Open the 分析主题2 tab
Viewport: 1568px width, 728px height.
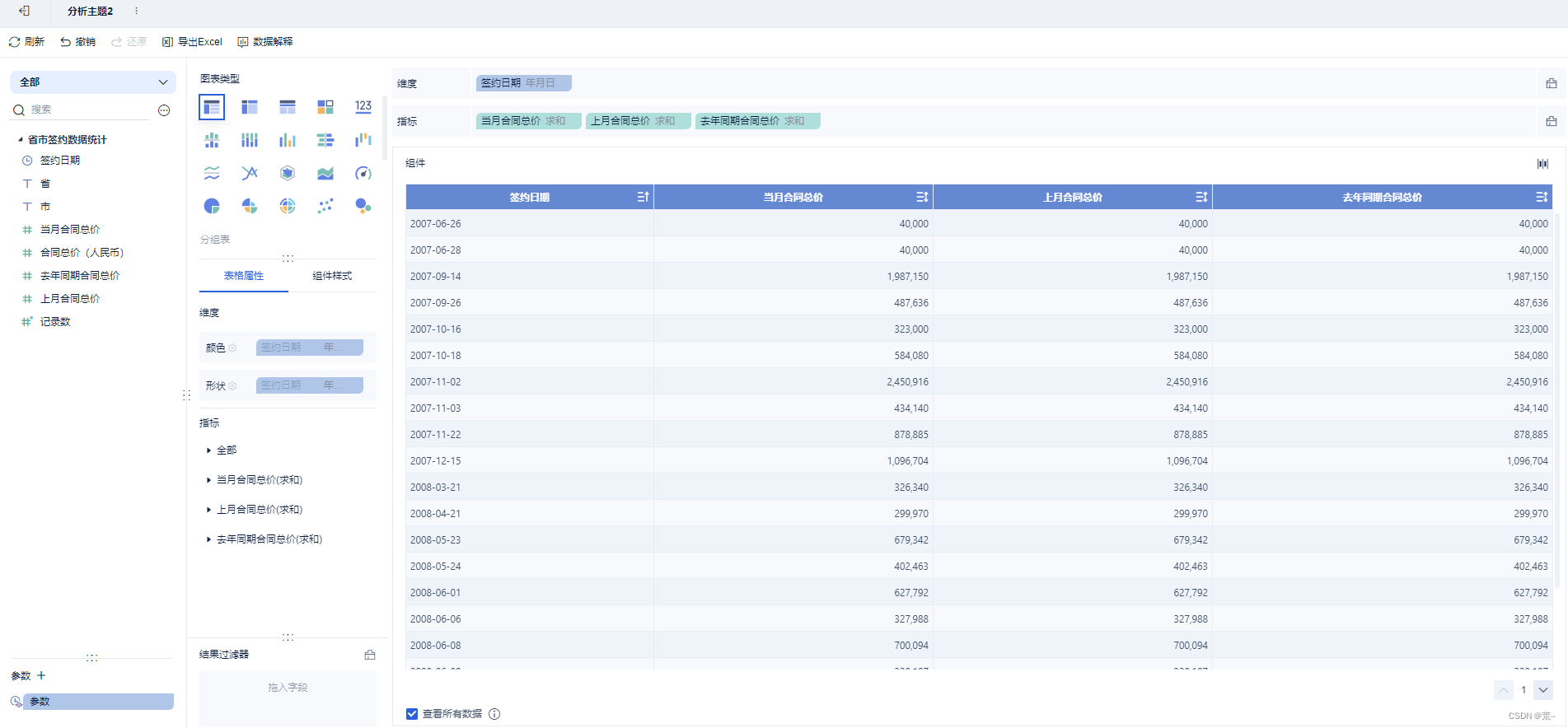pos(90,12)
